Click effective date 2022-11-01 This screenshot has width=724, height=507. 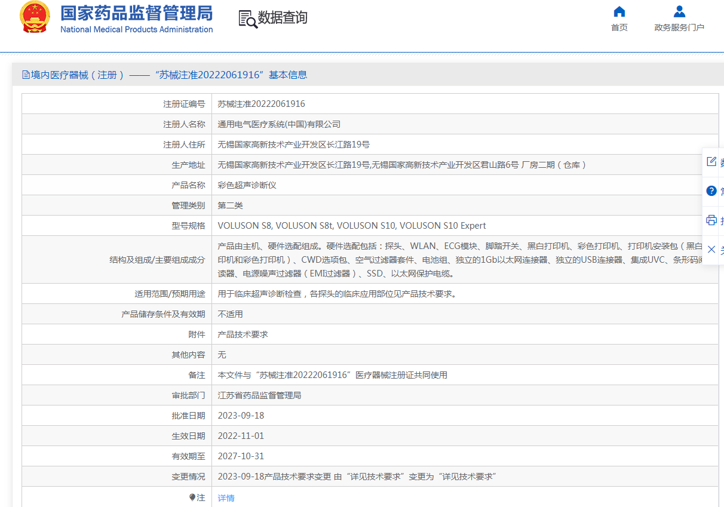coord(241,436)
